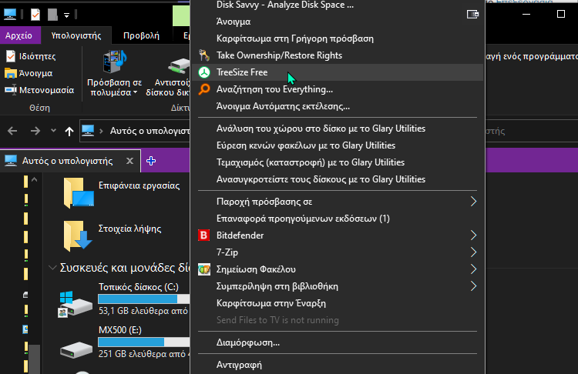
Task: Switch to Υπολογιστής ribbon tab
Action: 76,35
